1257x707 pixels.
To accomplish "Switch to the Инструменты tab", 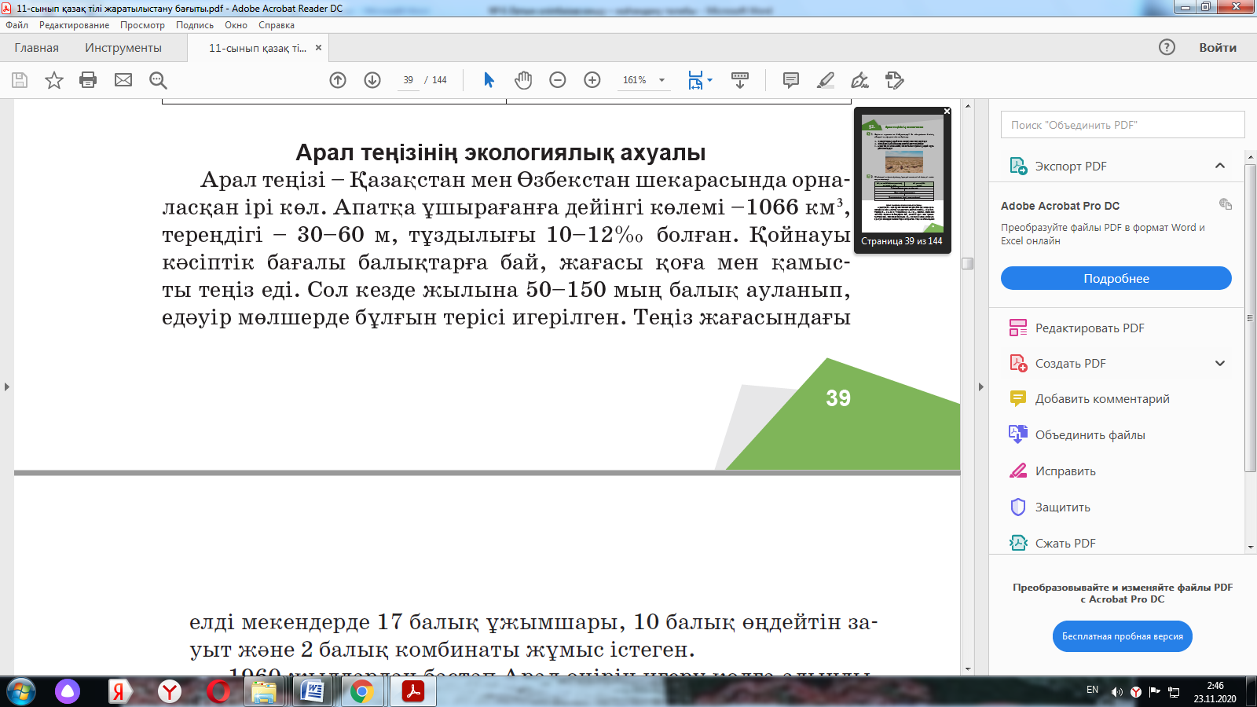I will tap(123, 48).
